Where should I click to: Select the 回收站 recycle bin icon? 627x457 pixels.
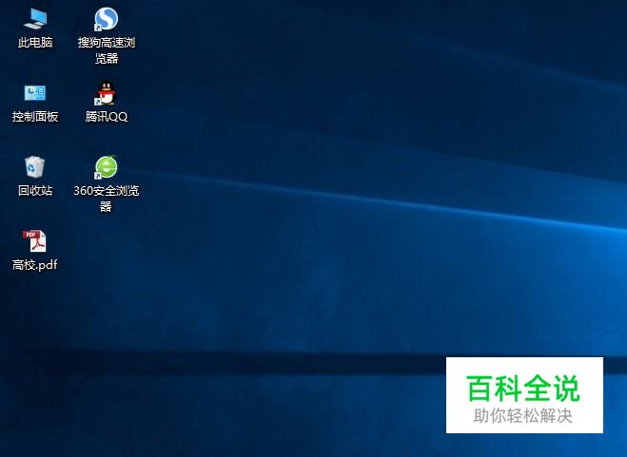[x=35, y=166]
